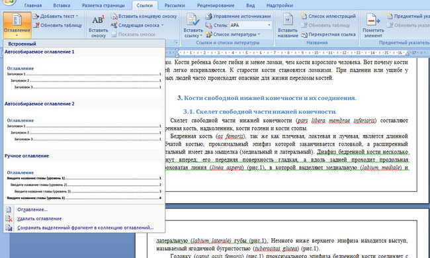The height and width of the screenshot is (258, 430).
Task: Click the phrase tuberositas glutea in the text
Action: (277, 249)
